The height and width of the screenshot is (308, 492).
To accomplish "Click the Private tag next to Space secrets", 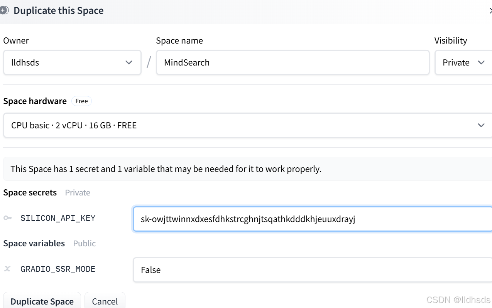I will (78, 193).
